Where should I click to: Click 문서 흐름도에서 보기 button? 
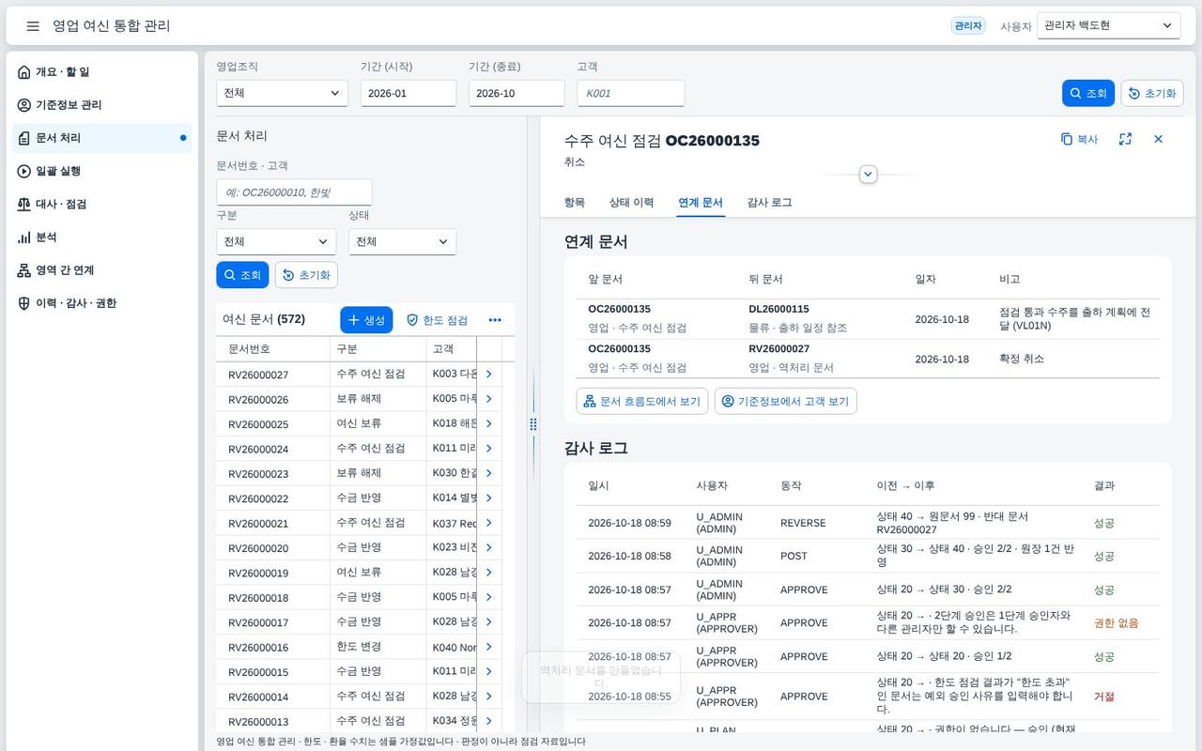(x=642, y=401)
